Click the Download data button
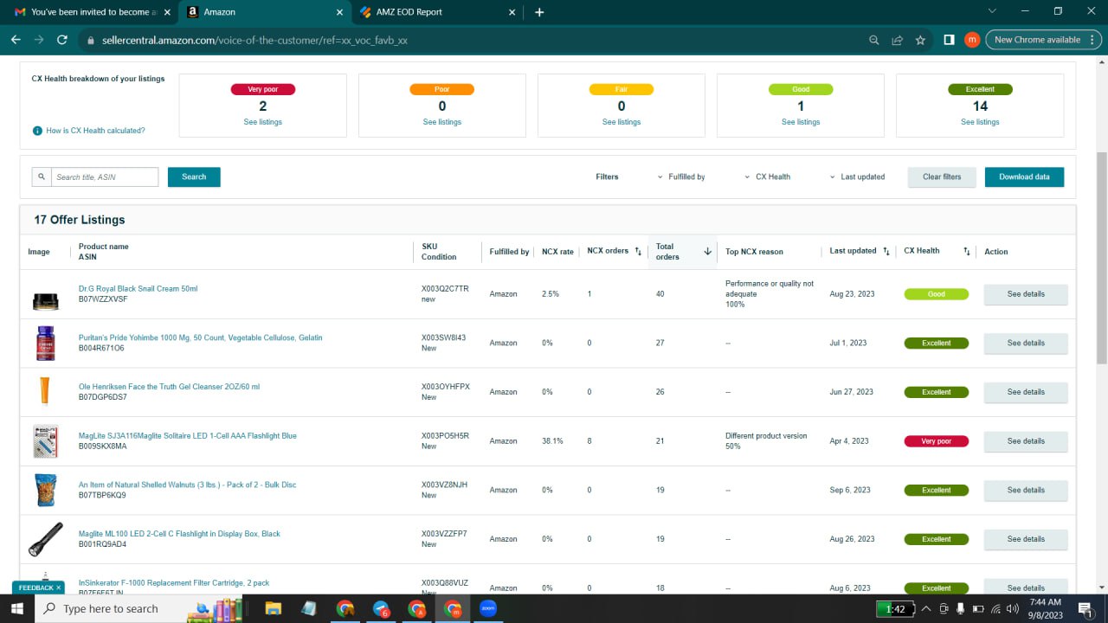 click(1024, 177)
